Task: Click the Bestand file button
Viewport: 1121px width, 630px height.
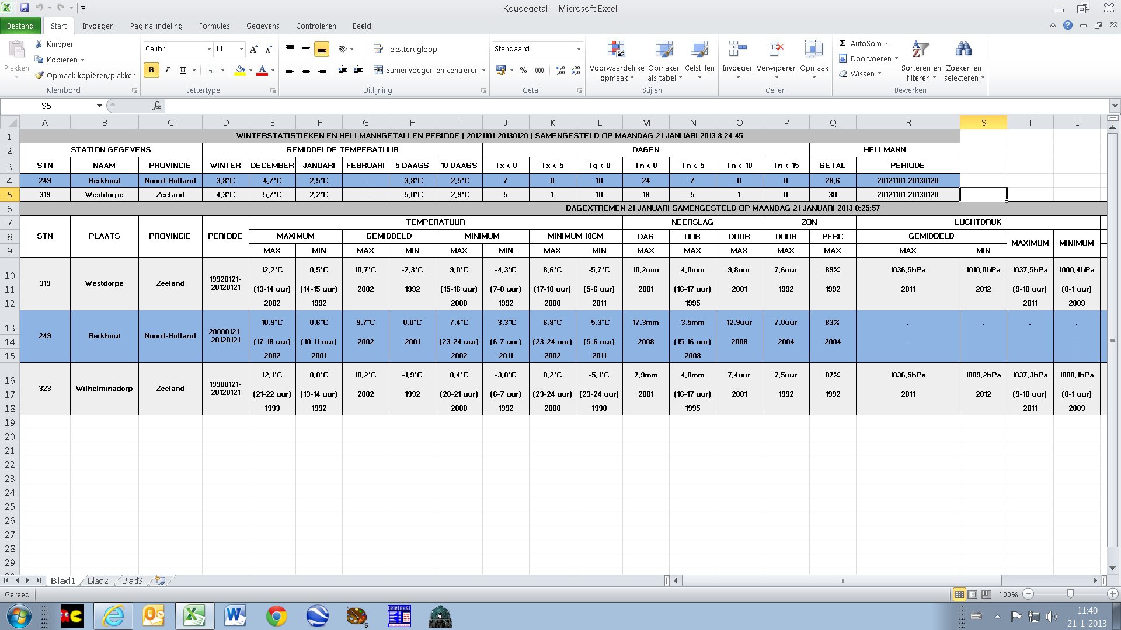Action: pos(20,26)
